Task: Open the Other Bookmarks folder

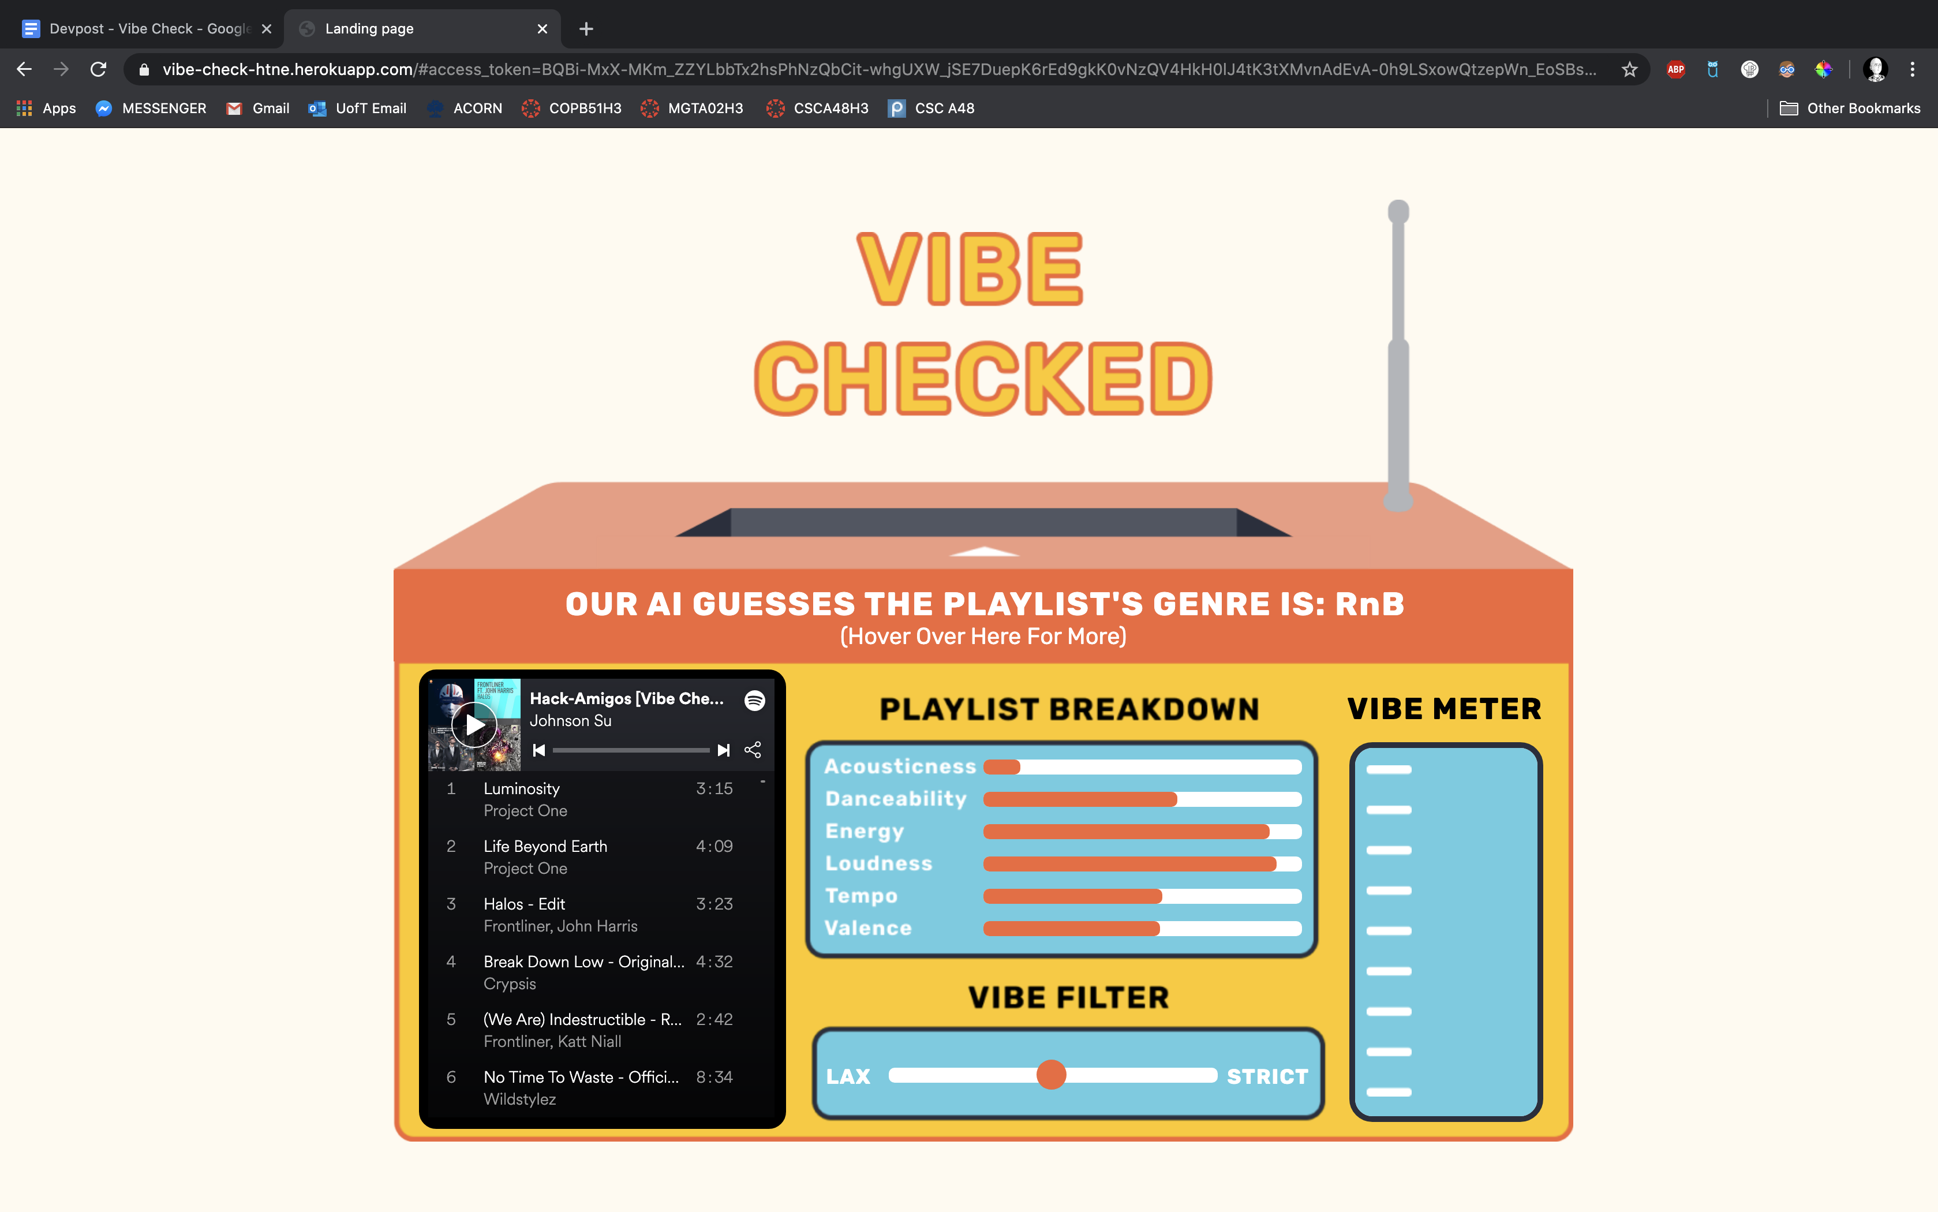Action: 1850,109
